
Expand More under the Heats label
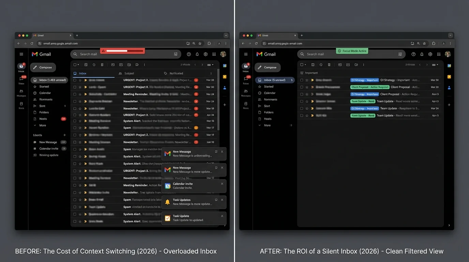267,126
